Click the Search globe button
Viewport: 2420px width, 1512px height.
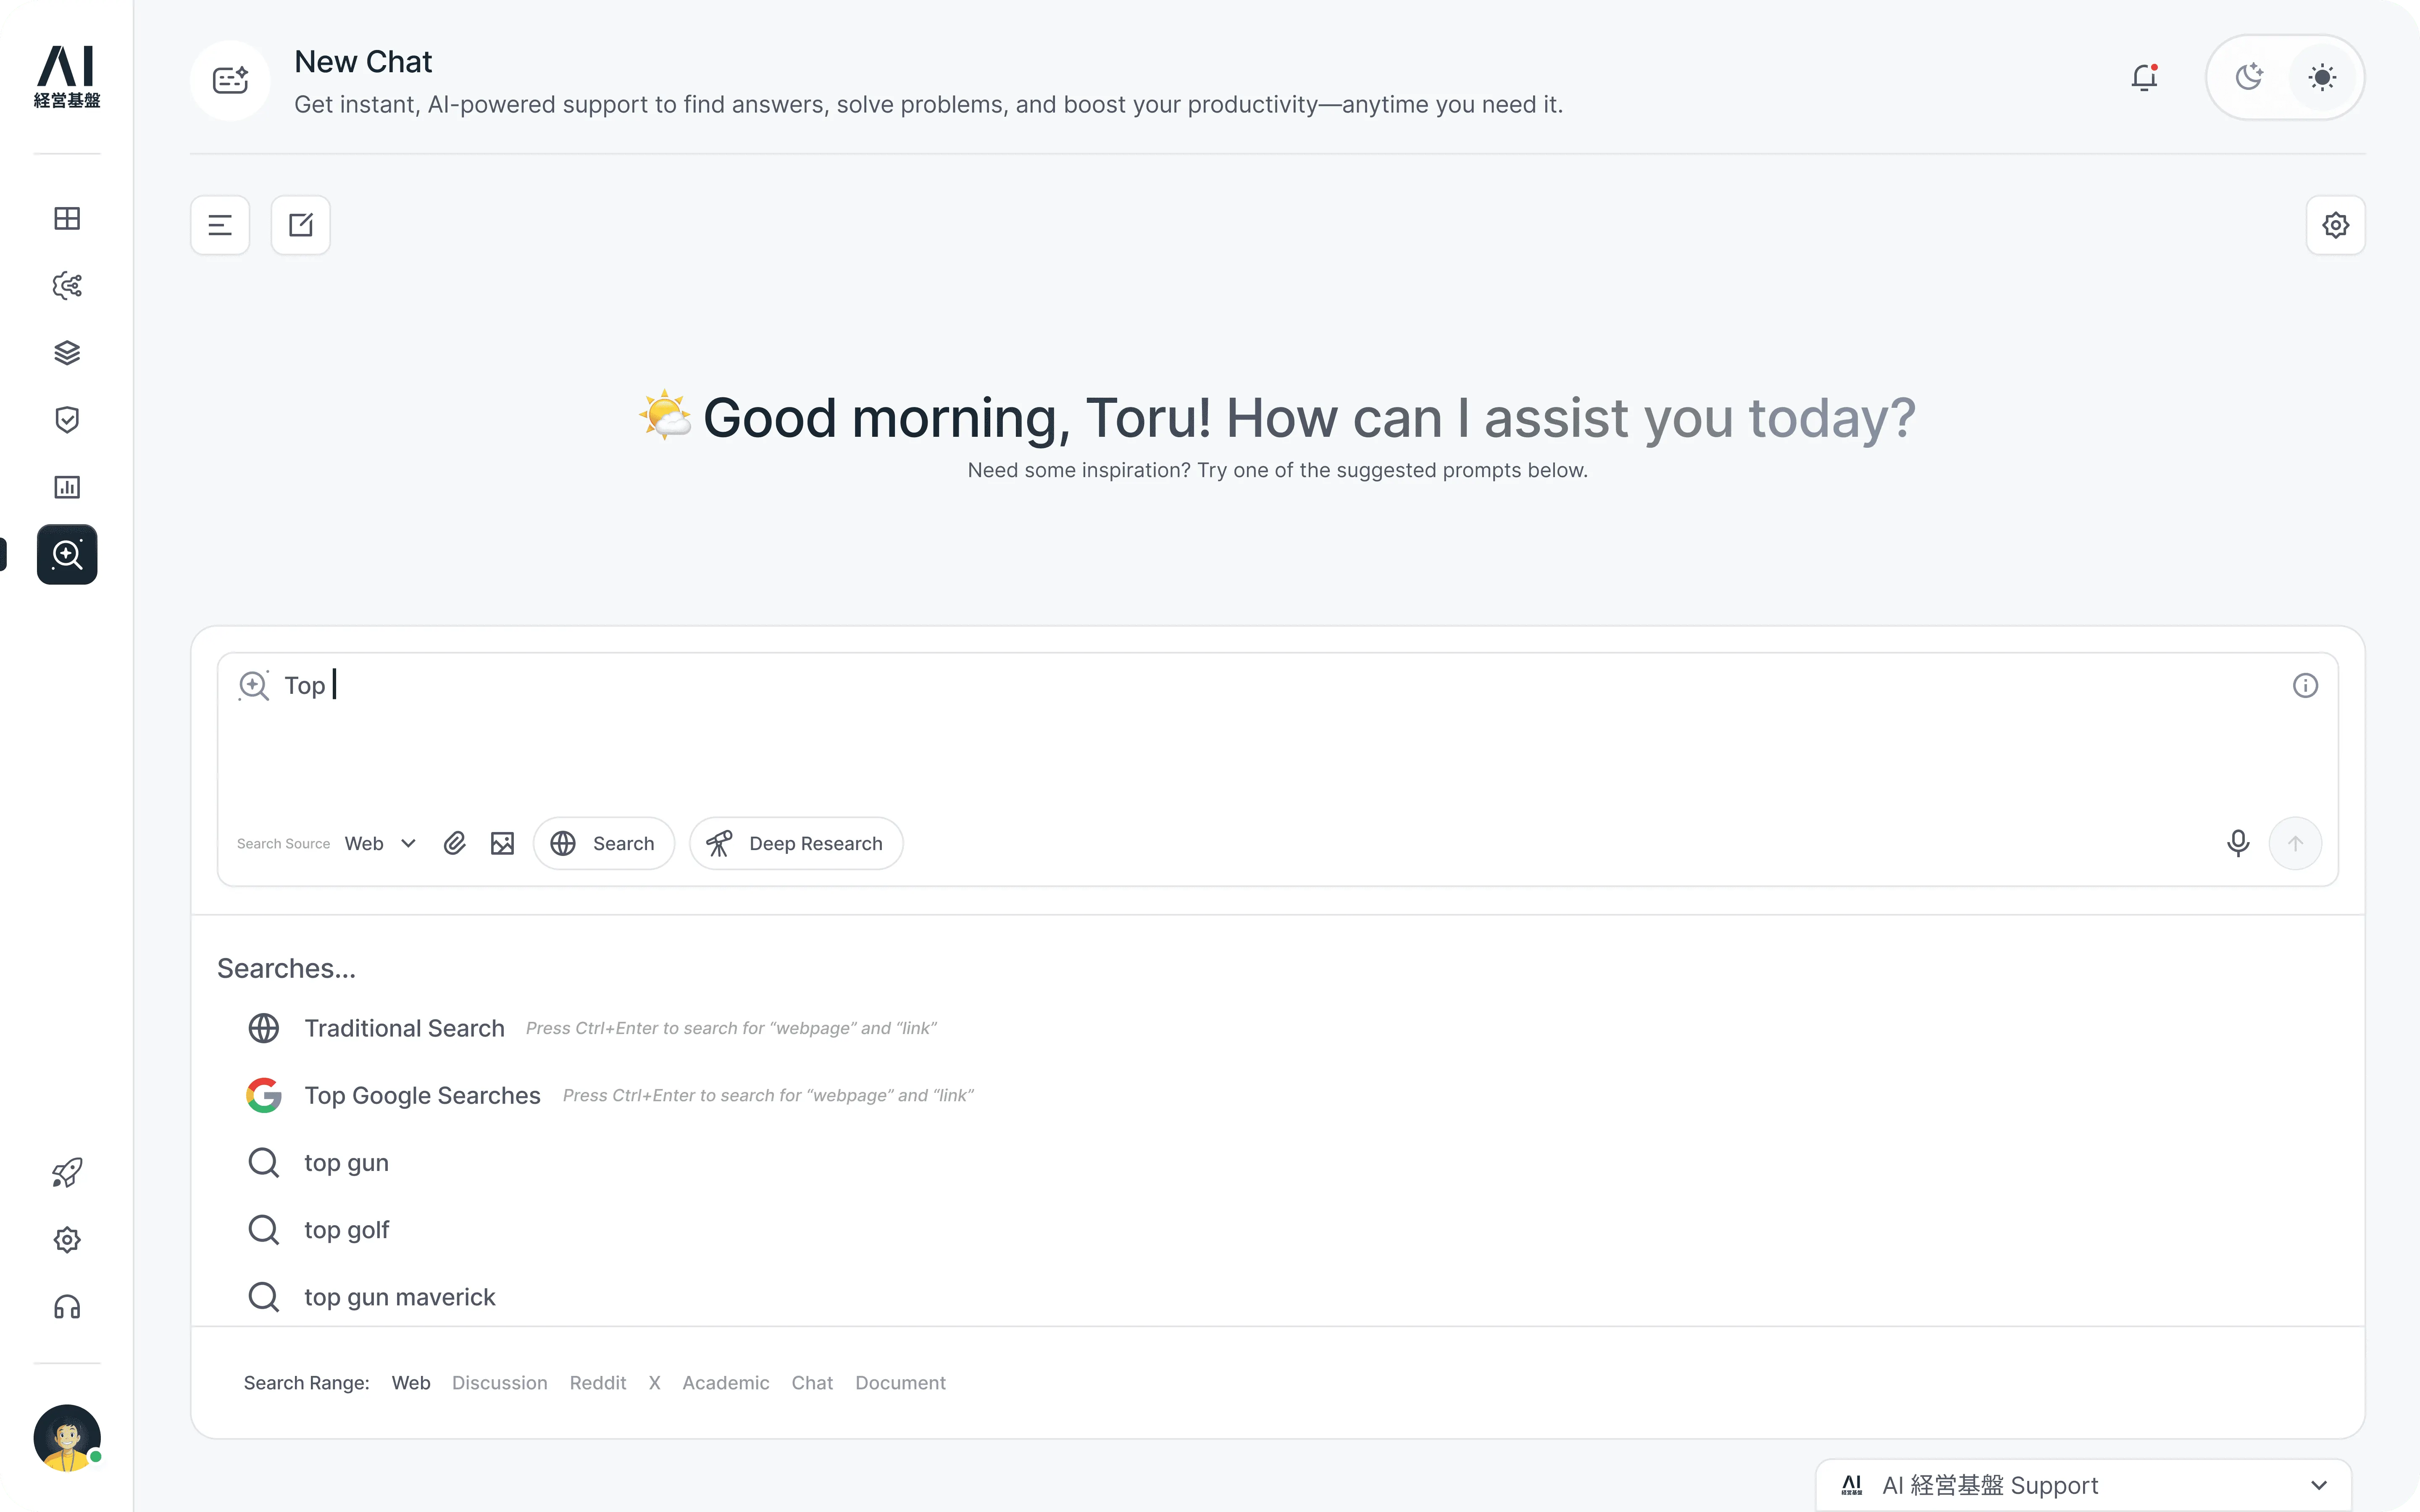604,843
